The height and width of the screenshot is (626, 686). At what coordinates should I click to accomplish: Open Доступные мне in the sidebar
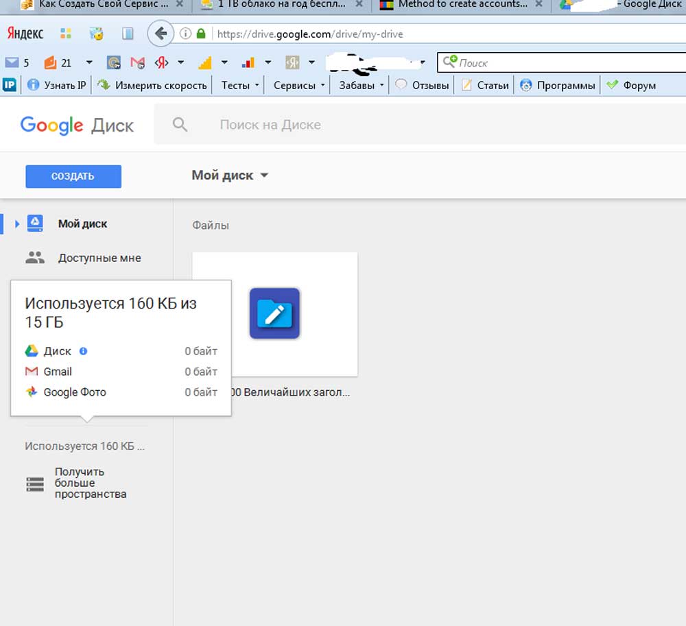[x=99, y=258]
